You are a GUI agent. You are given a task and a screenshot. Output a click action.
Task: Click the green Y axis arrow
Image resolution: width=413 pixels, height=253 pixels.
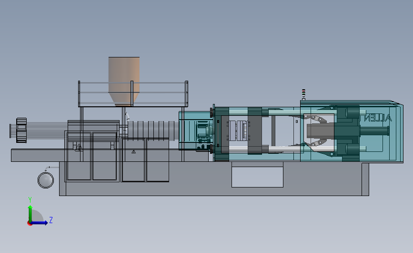point(30,213)
